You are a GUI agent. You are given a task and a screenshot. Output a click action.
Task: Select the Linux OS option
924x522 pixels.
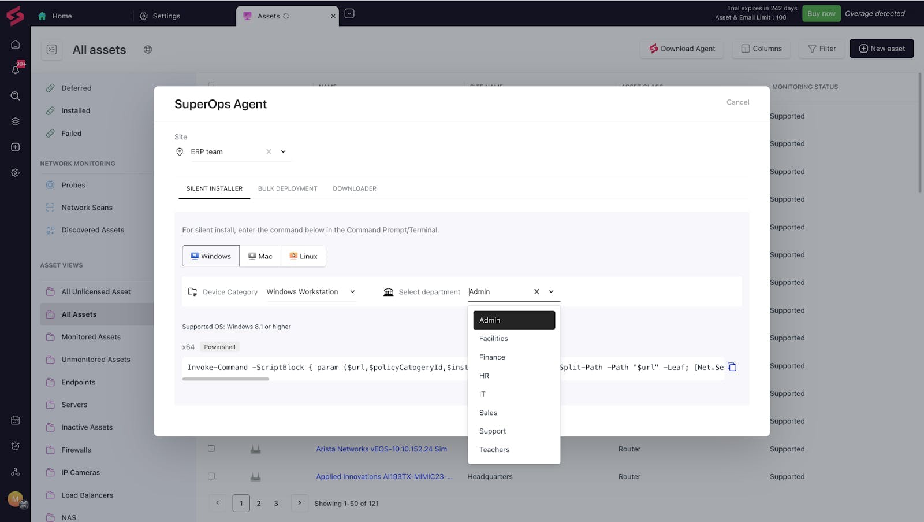point(303,256)
